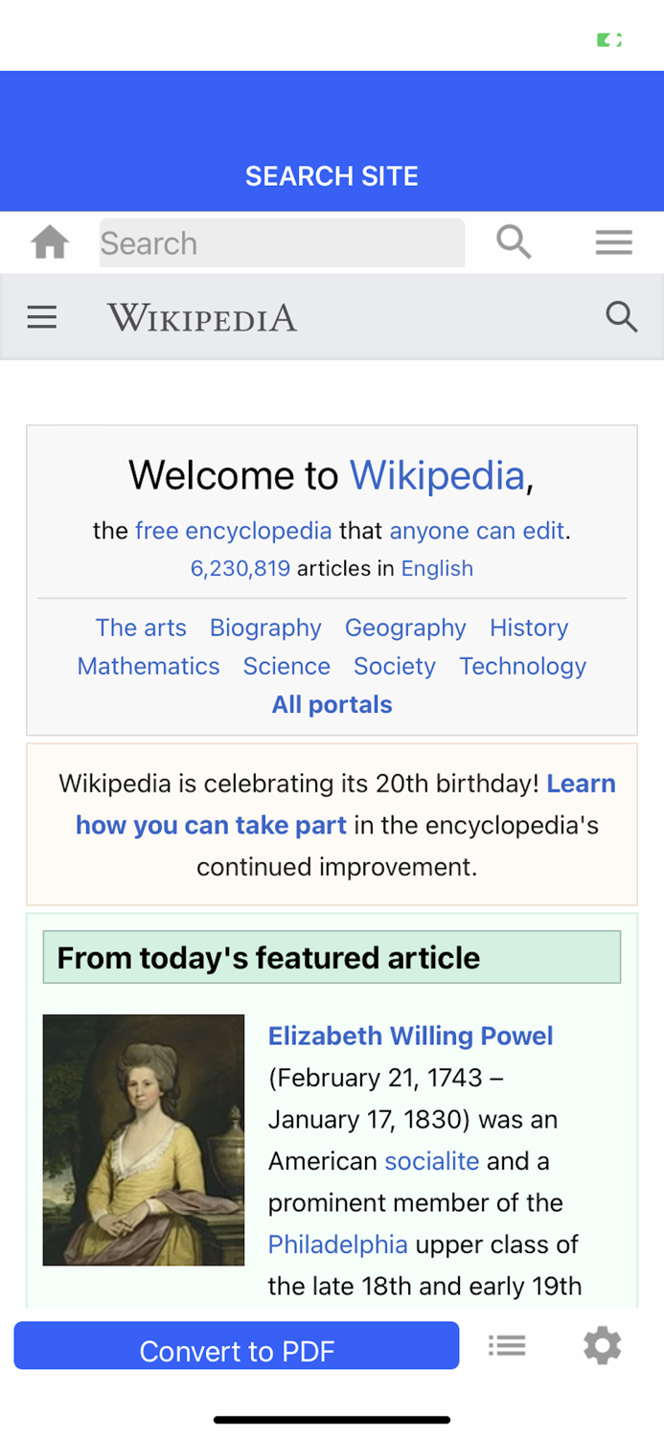Tap the Wikipedia wordmark logo
664x1437 pixels.
[x=202, y=317]
